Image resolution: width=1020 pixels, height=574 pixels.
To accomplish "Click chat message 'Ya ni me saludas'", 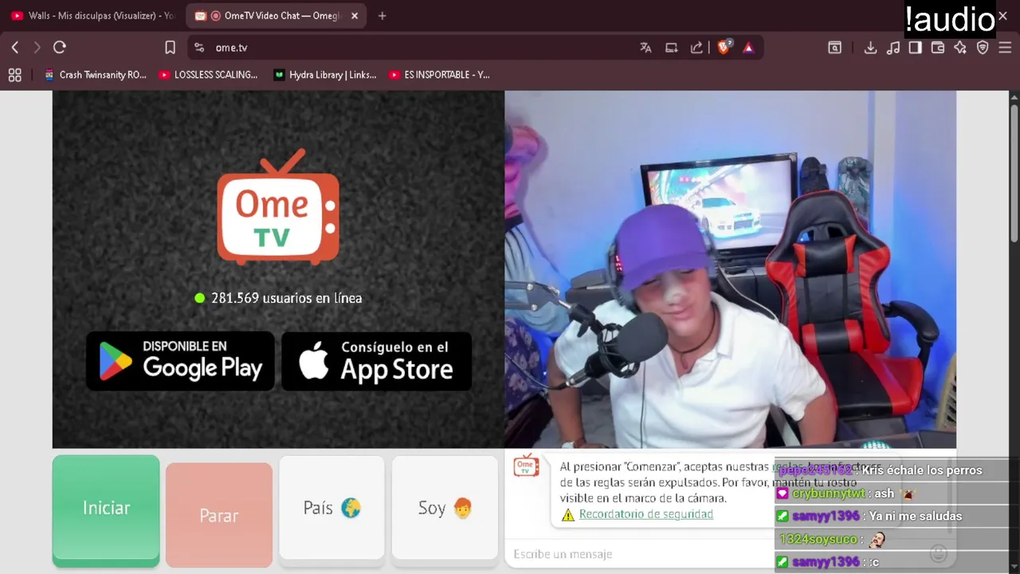I will (916, 517).
